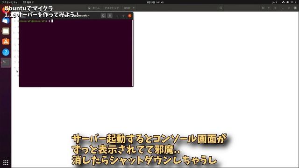Viewport: 299px width, 168px height.
Task: Open the Files view options dropdown arrow
Action: click(x=269, y=8)
